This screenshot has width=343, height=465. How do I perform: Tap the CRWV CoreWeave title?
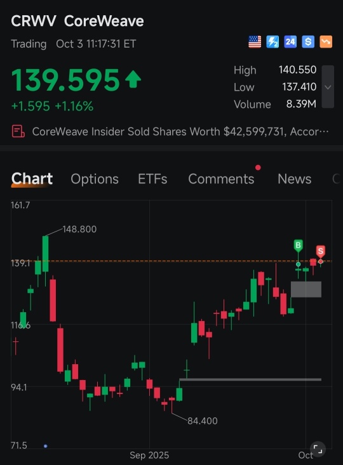(77, 21)
